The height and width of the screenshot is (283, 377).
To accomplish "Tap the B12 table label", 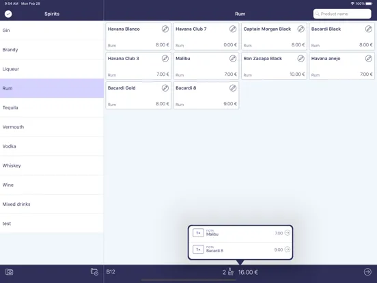I will [x=111, y=271].
